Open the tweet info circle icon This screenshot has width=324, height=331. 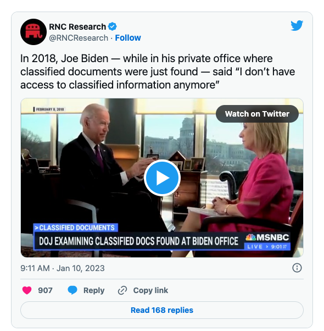(297, 268)
